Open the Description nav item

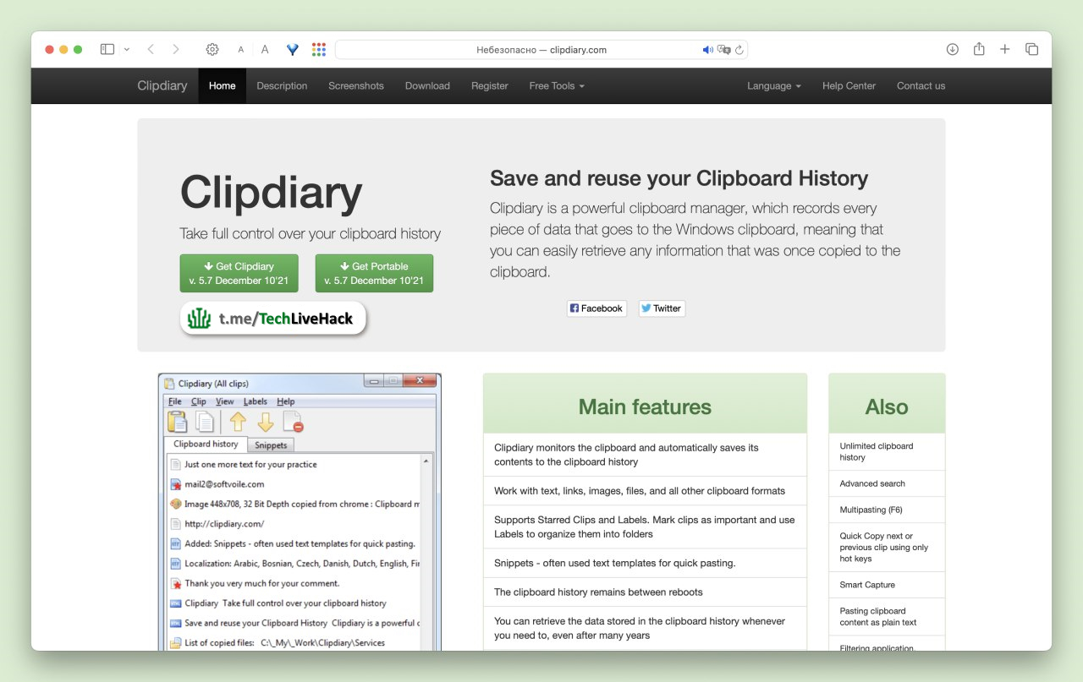coord(282,85)
